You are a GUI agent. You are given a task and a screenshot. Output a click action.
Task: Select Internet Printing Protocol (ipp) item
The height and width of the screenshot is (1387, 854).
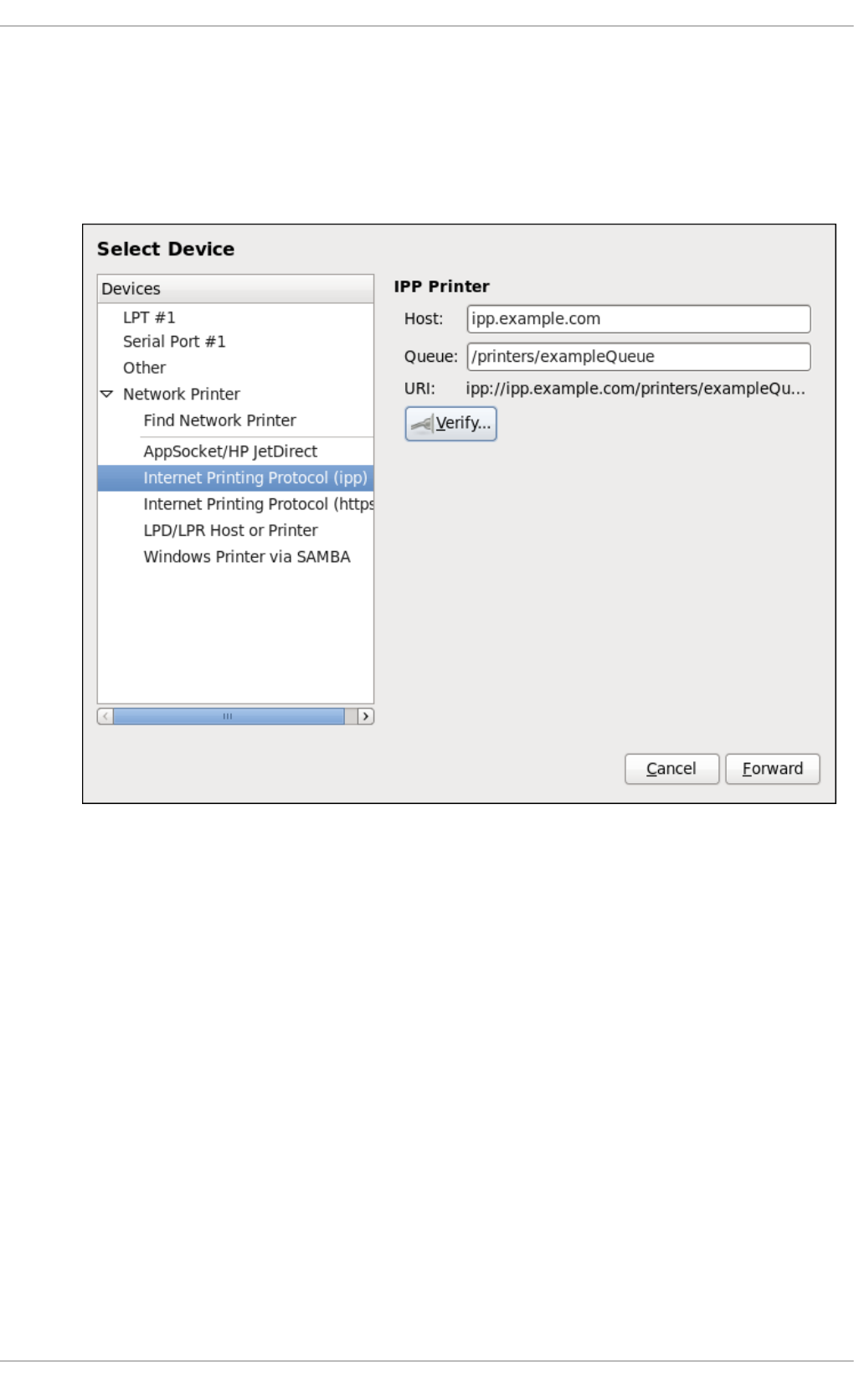(x=235, y=477)
